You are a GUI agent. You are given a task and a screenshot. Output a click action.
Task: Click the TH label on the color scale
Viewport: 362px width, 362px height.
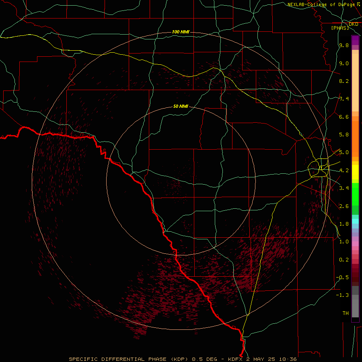coord(346,313)
